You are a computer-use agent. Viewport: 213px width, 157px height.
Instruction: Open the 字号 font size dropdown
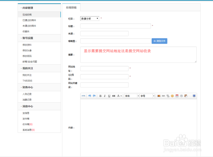coord(147,96)
